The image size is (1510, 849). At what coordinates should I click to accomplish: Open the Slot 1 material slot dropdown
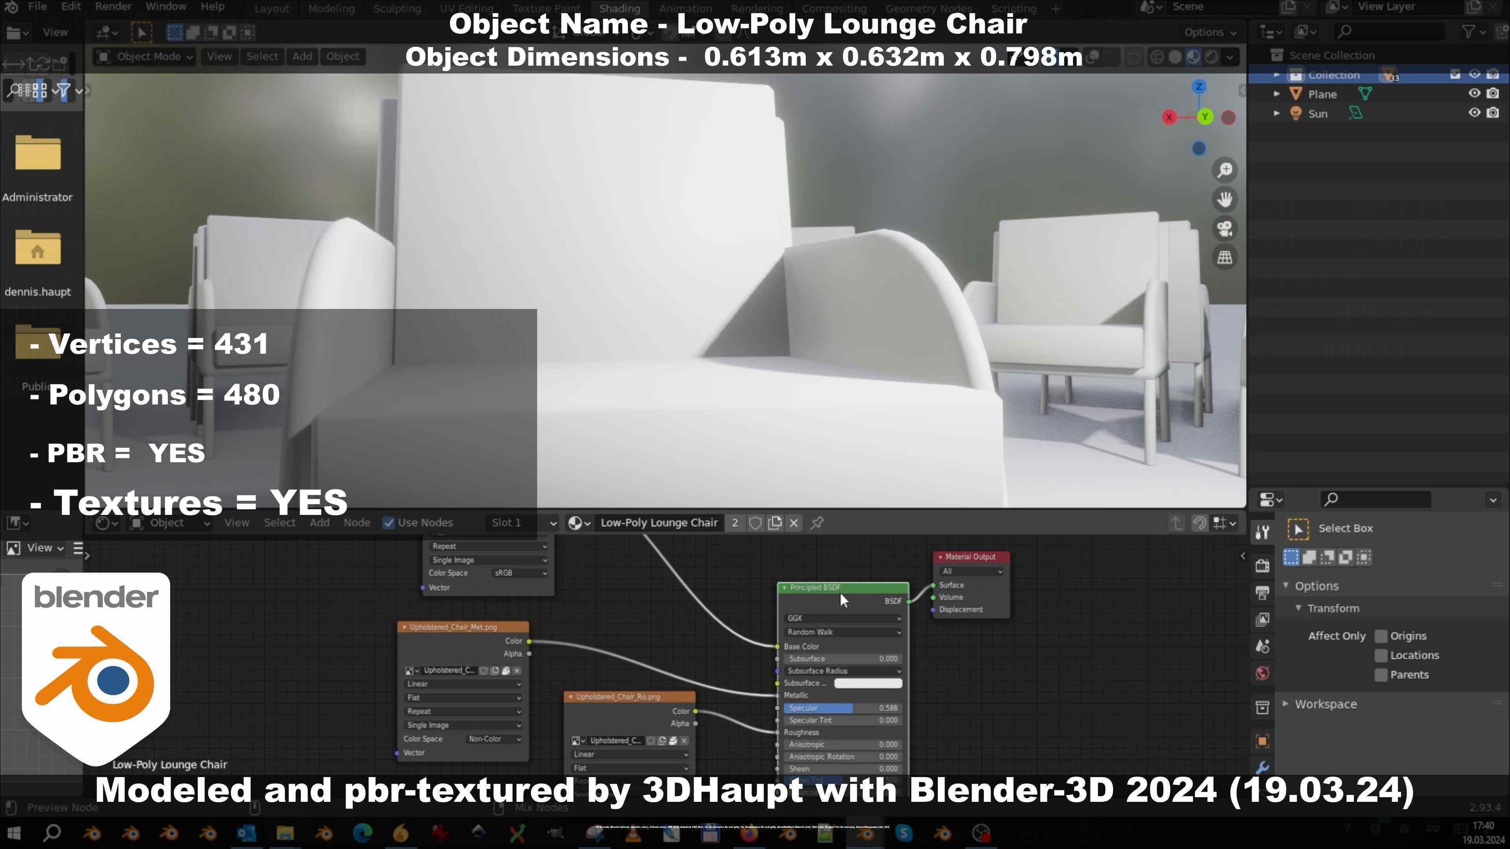522,523
